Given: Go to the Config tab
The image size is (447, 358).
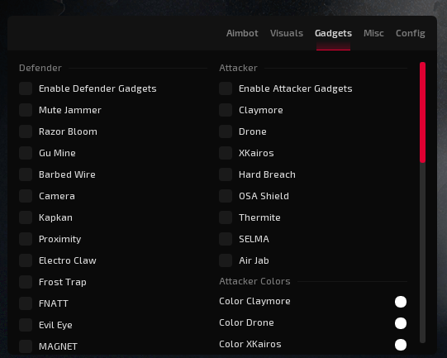Looking at the screenshot, I should point(410,33).
